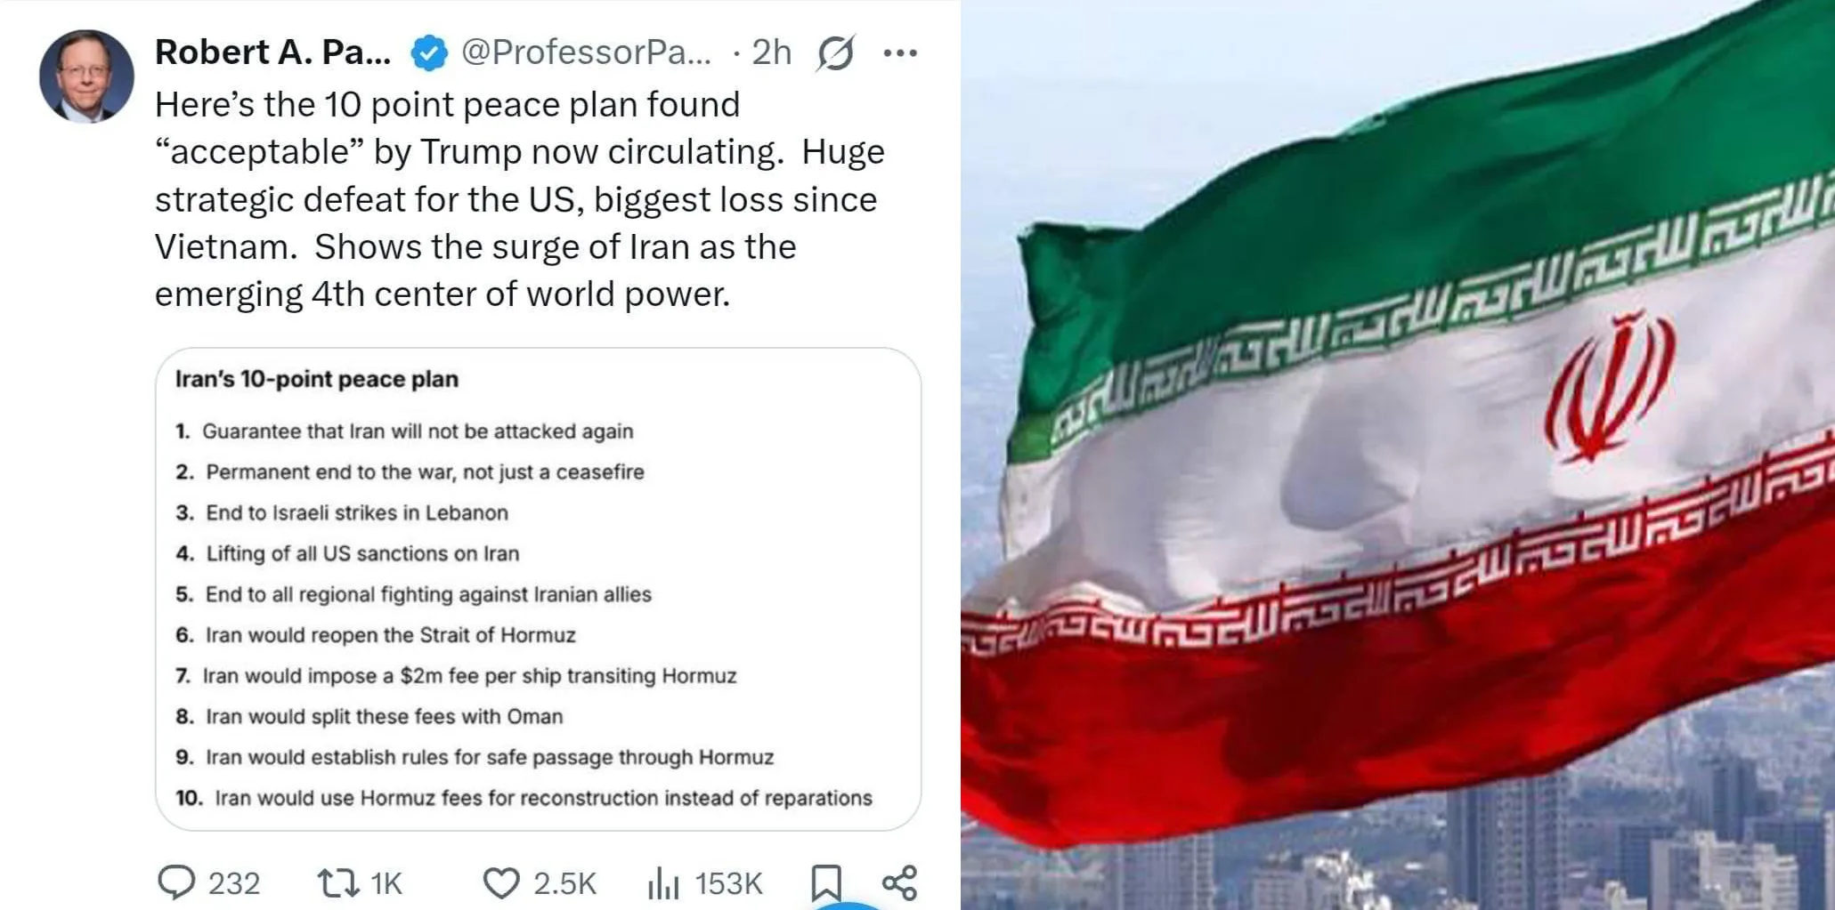Click the 1K reposts count
The image size is (1835, 910).
pos(386,883)
